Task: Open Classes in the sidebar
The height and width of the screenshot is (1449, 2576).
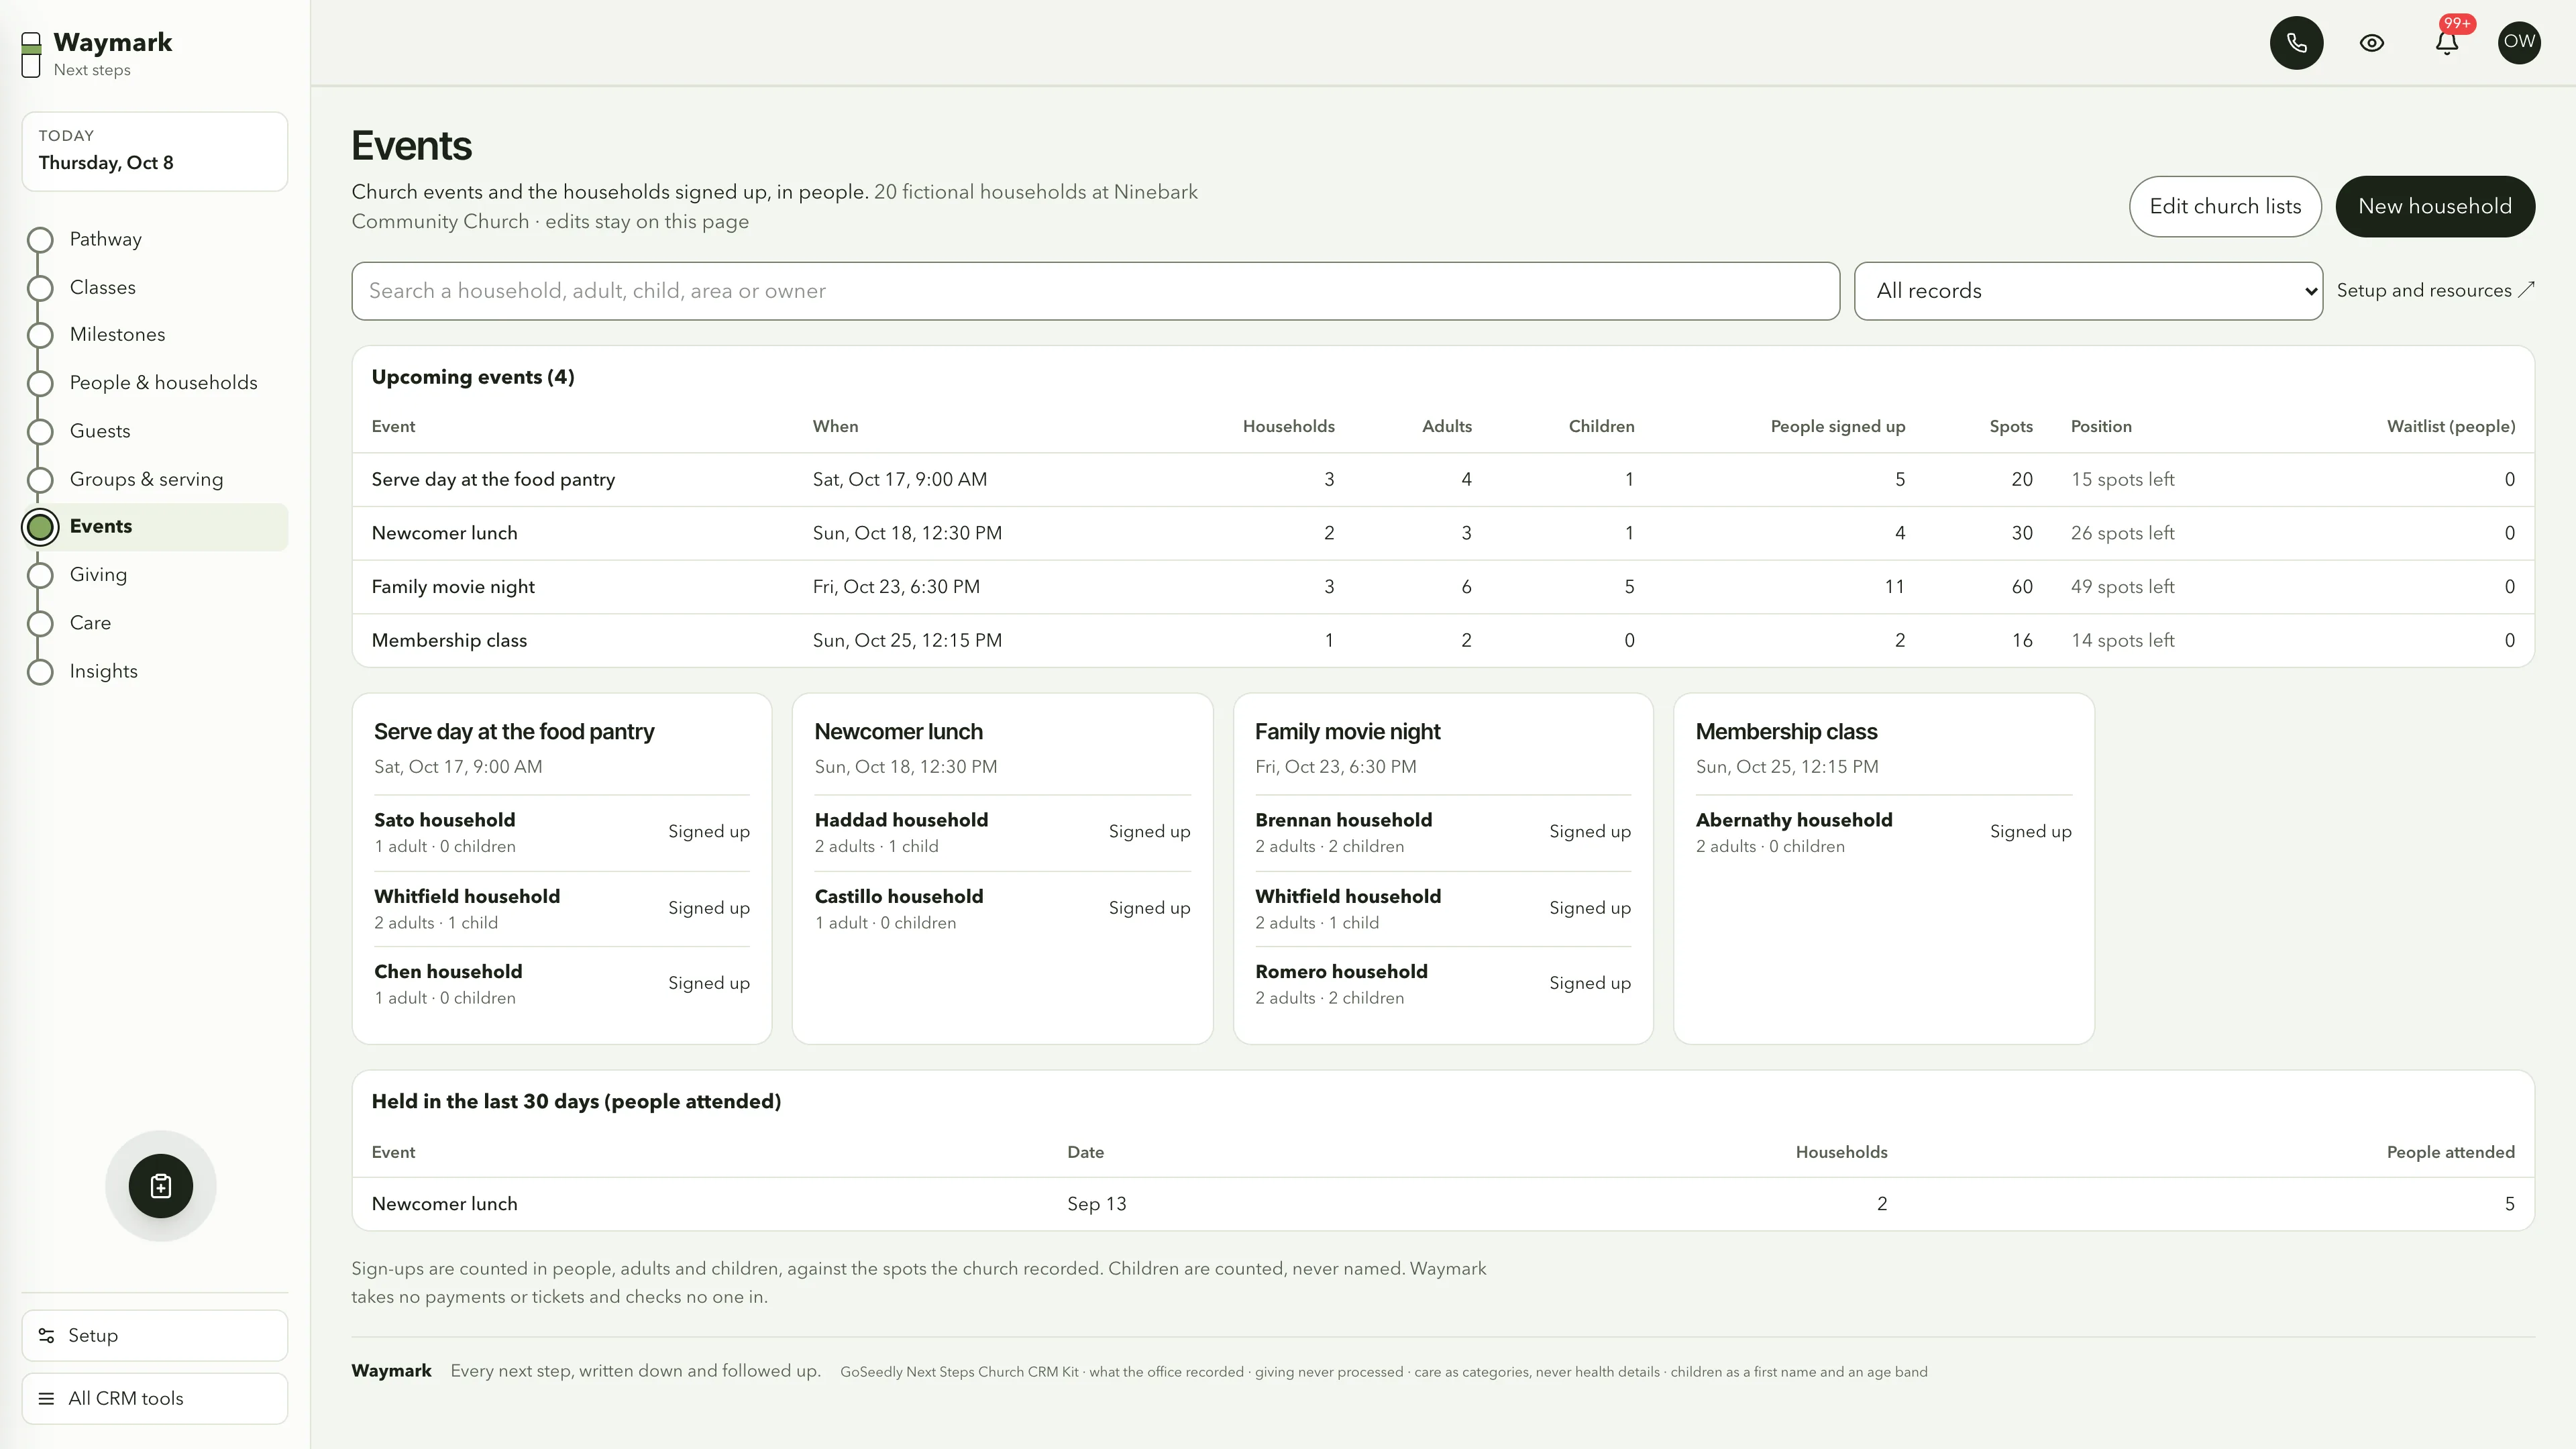Action: point(103,288)
